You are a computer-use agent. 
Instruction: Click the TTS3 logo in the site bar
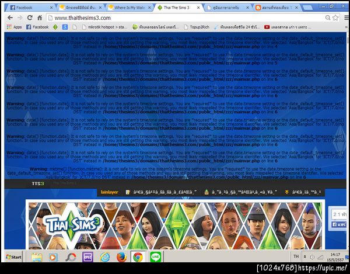[38, 183]
